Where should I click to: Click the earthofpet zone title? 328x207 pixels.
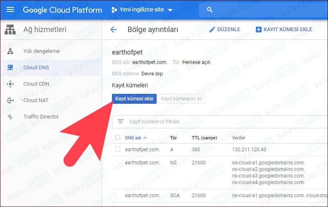tap(127, 52)
